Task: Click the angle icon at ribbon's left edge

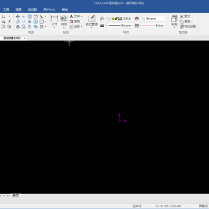Action: click(x=3, y=17)
